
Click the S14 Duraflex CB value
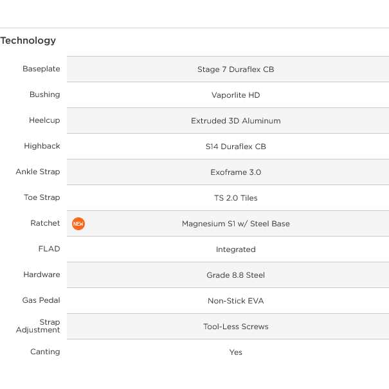pyautogui.click(x=236, y=147)
